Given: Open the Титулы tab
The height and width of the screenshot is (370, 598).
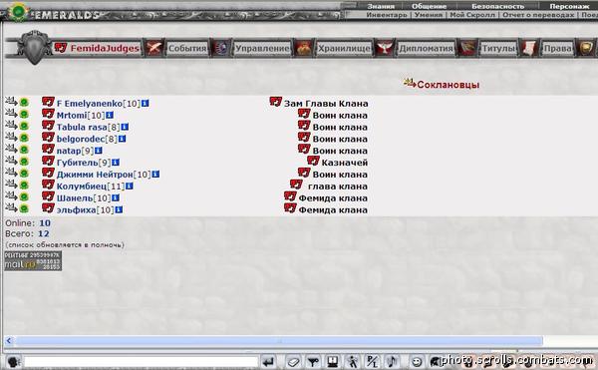Looking at the screenshot, I should tap(498, 49).
